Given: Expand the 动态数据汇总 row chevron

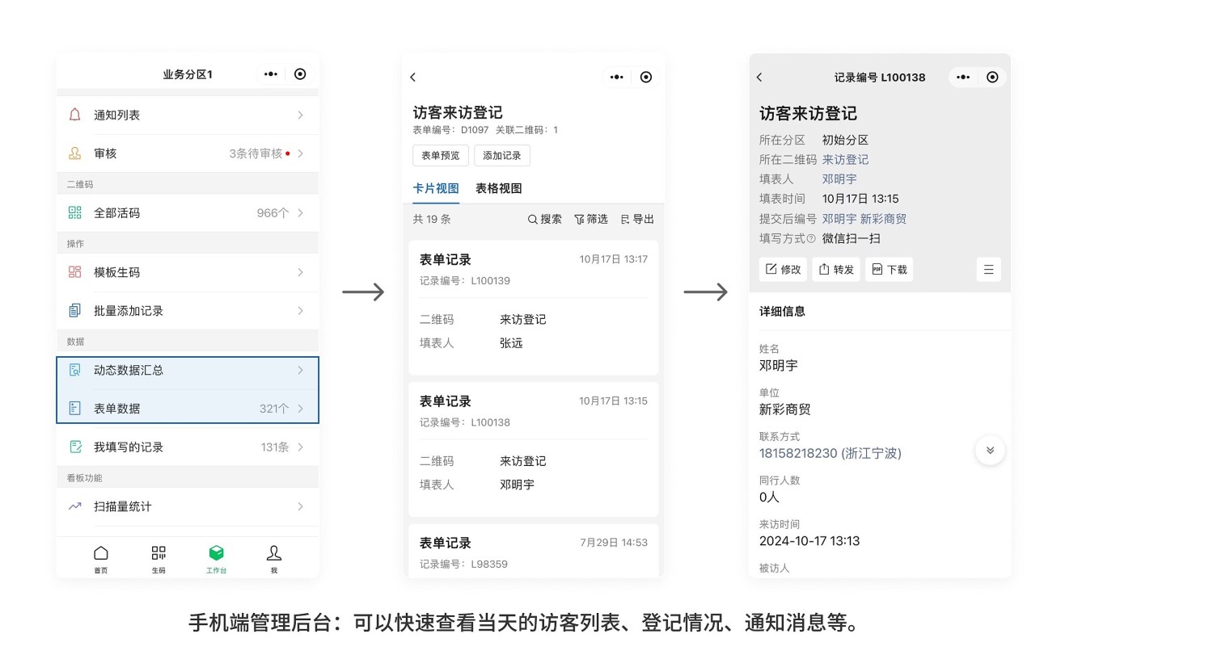Looking at the screenshot, I should pos(300,370).
